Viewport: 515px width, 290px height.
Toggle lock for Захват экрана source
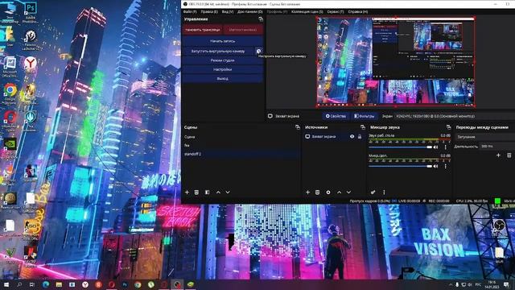pos(360,136)
